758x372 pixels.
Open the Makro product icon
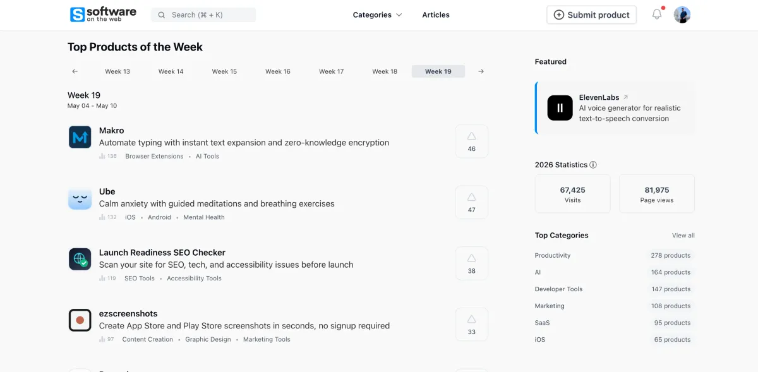[80, 137]
